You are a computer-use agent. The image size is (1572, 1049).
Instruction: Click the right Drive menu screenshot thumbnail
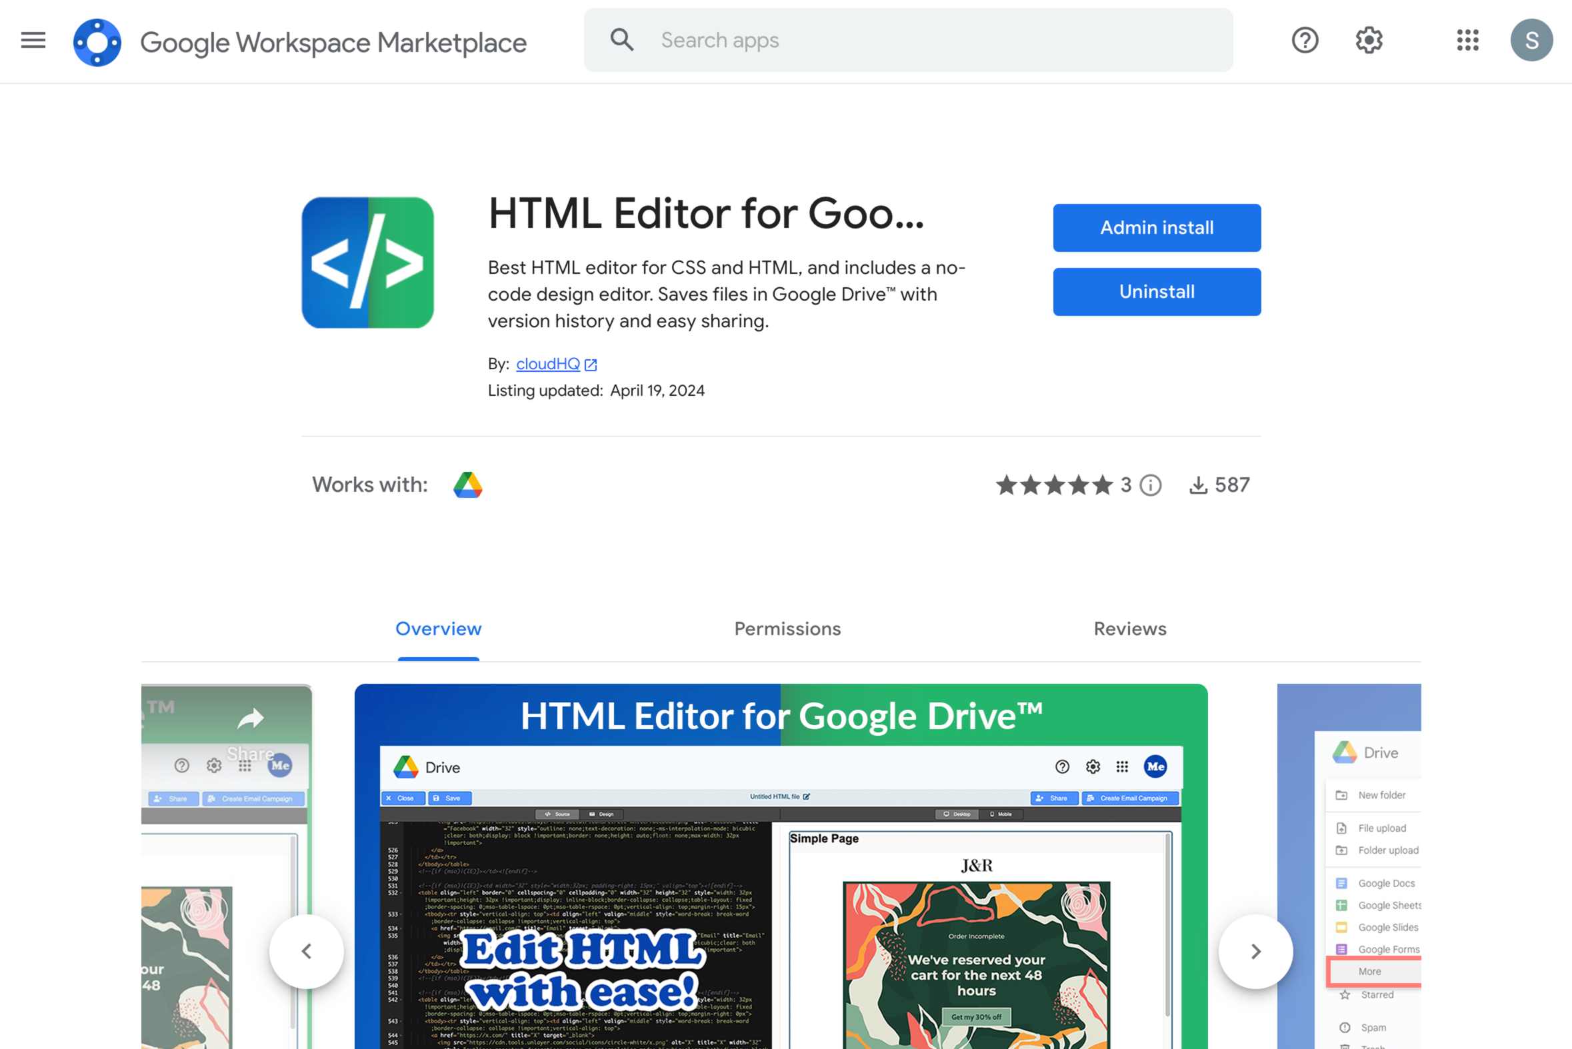click(x=1349, y=866)
